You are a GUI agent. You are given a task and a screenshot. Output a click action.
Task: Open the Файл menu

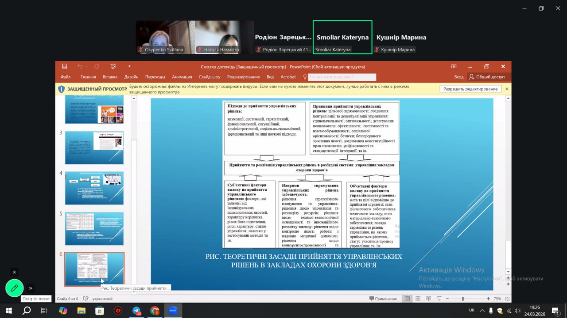point(66,77)
